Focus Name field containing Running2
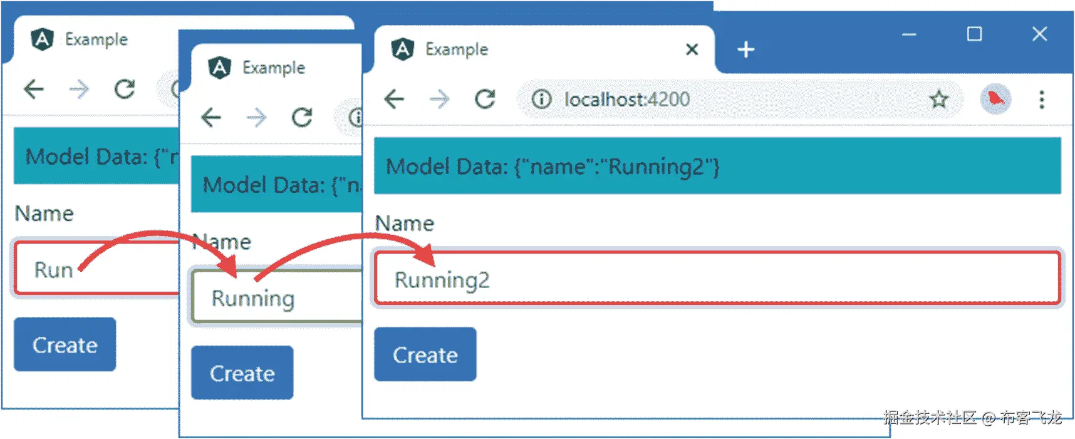 coord(717,279)
